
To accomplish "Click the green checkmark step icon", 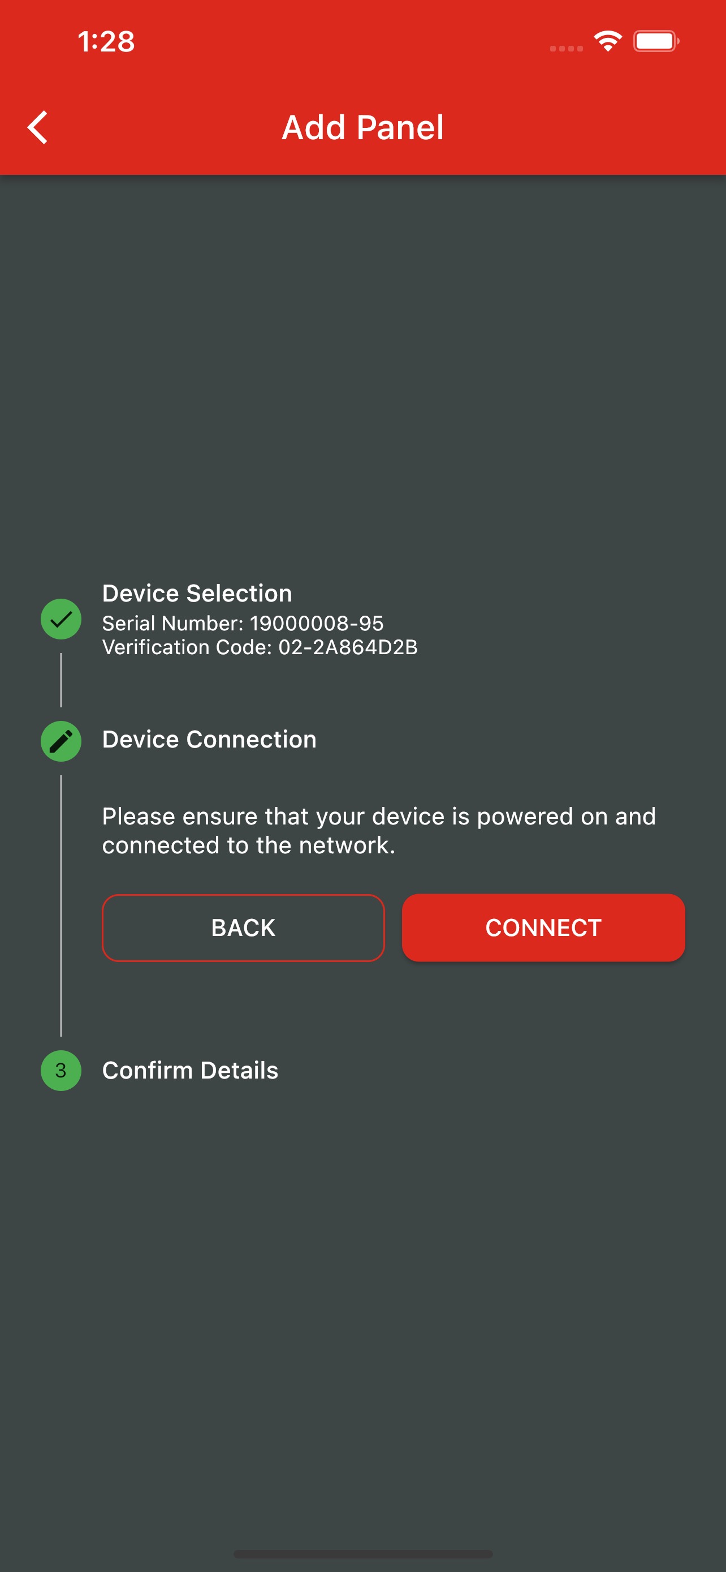I will point(61,619).
